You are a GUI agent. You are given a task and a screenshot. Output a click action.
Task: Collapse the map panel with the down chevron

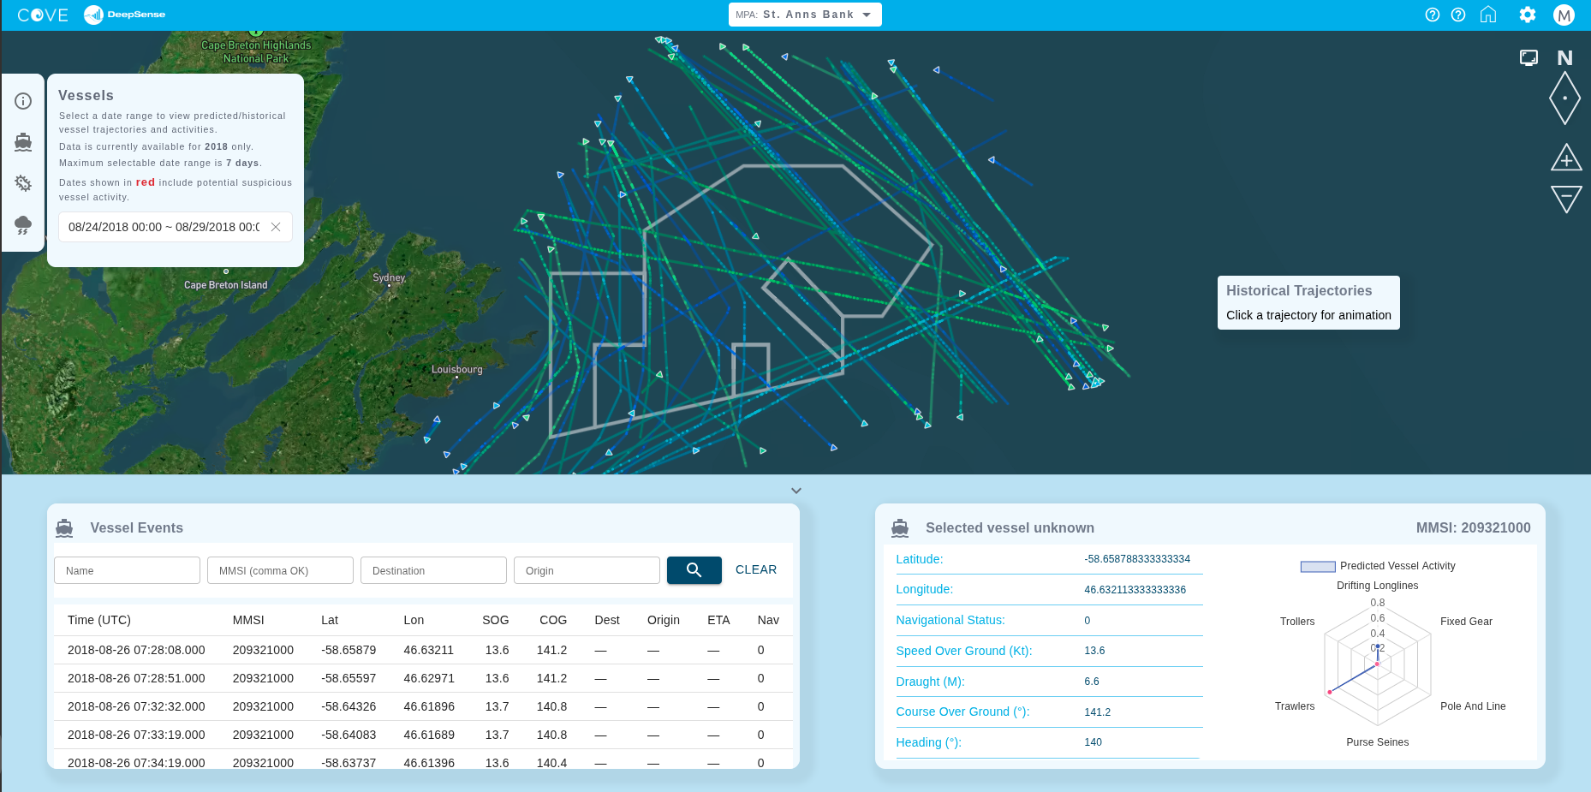[x=795, y=490]
